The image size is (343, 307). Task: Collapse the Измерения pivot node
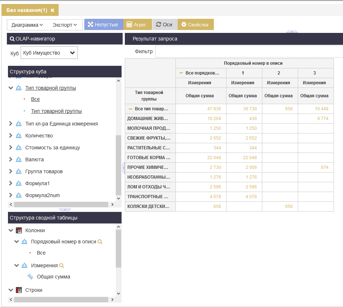(16, 265)
